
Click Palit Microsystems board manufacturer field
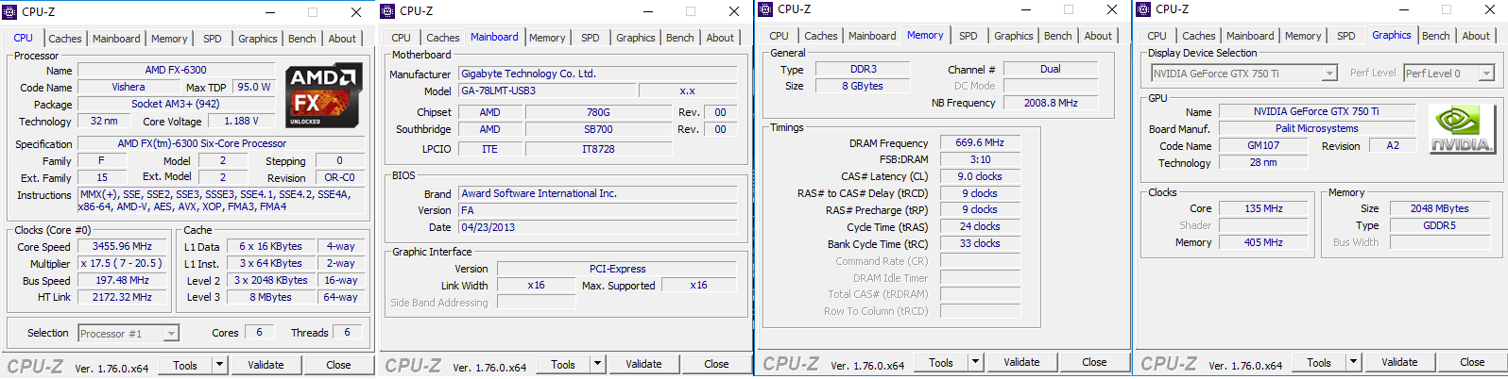1316,128
